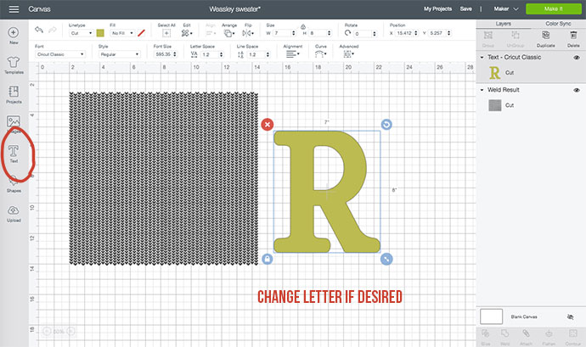
Task: Click the zoom in button
Action: [x=71, y=331]
